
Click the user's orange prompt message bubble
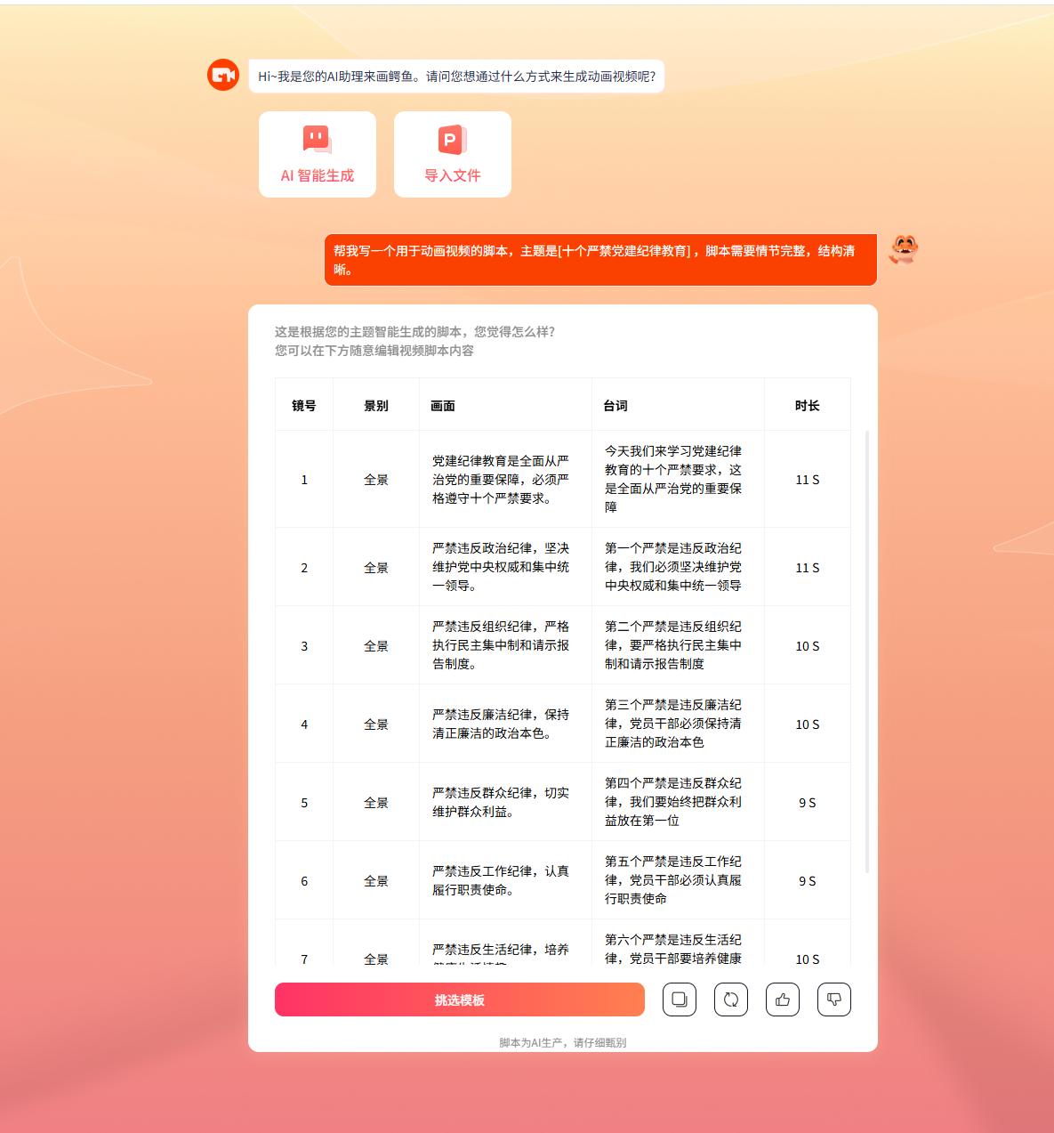click(600, 259)
